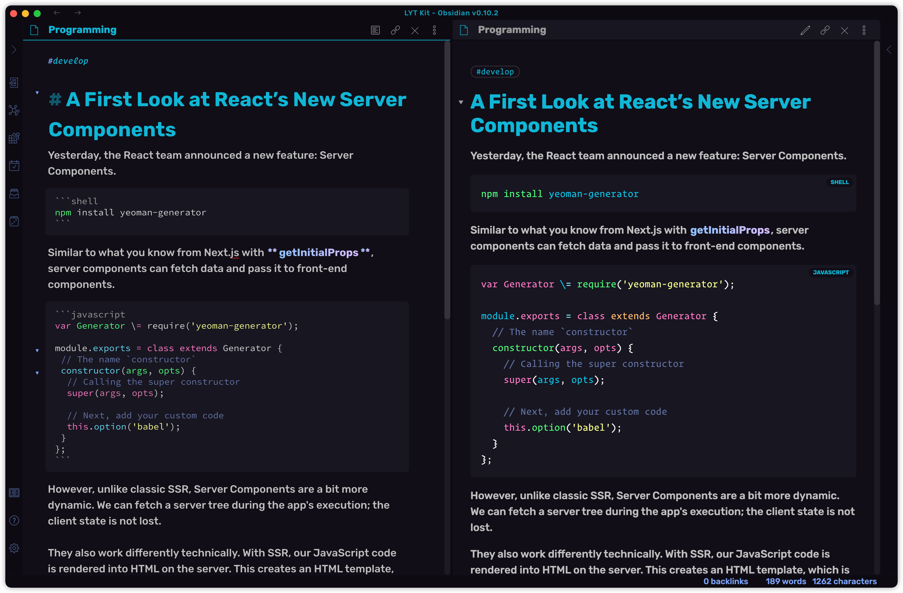Open the quick switcher icon in ribbon

pyautogui.click(x=14, y=83)
